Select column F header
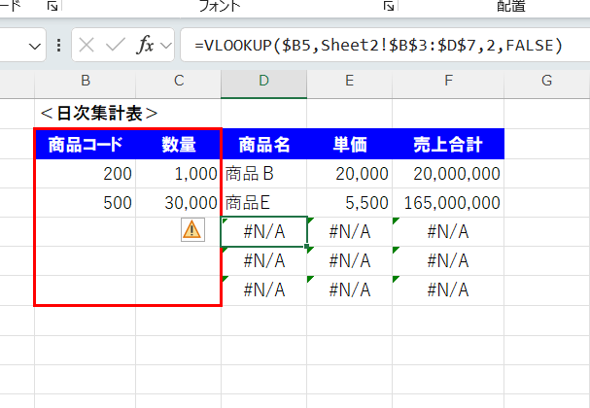 (x=448, y=81)
